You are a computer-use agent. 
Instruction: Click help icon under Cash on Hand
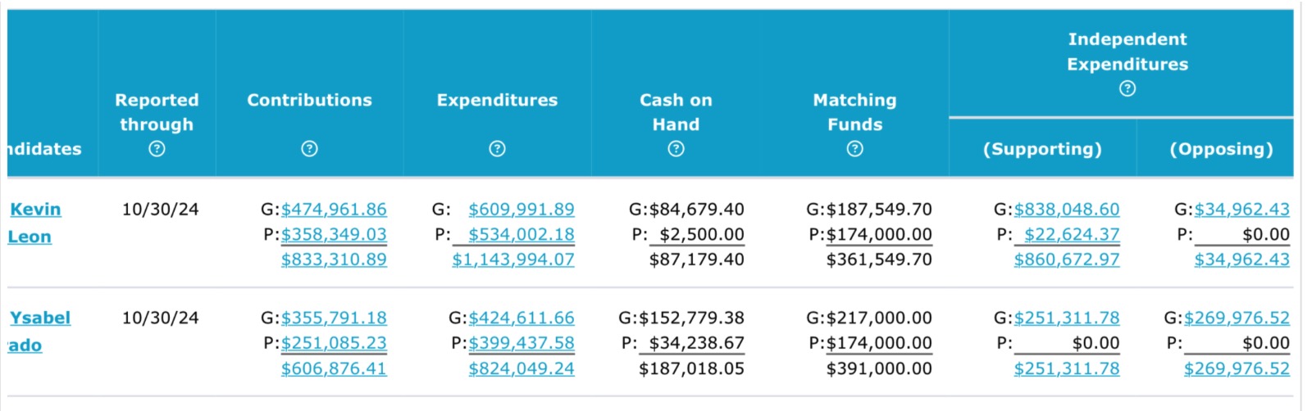tap(676, 149)
